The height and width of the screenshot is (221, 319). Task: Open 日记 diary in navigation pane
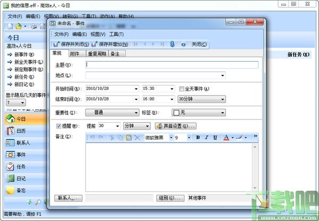click(x=25, y=178)
